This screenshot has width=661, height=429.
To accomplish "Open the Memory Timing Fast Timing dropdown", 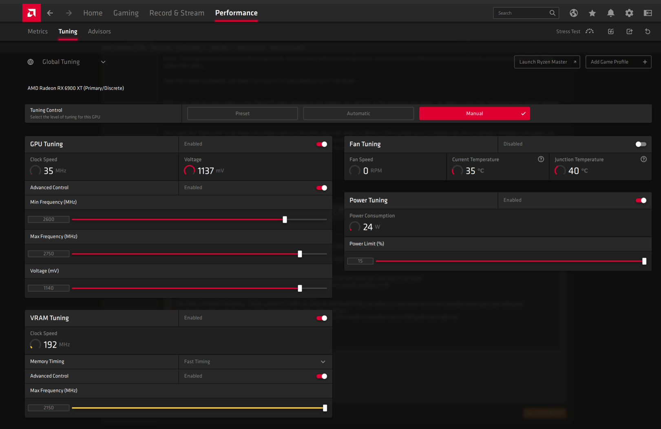I will coord(255,362).
